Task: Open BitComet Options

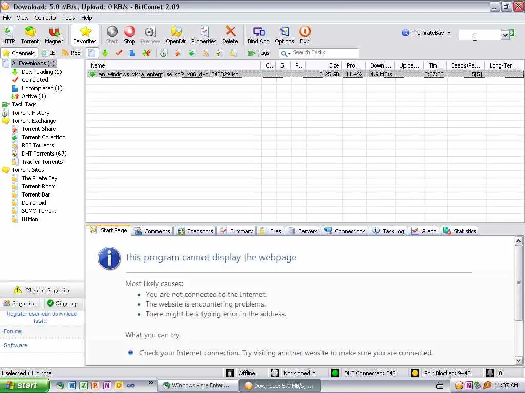Action: (284, 35)
